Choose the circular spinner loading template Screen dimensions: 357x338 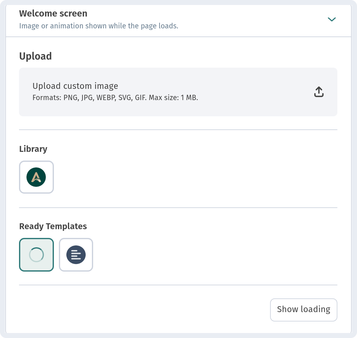coord(36,254)
